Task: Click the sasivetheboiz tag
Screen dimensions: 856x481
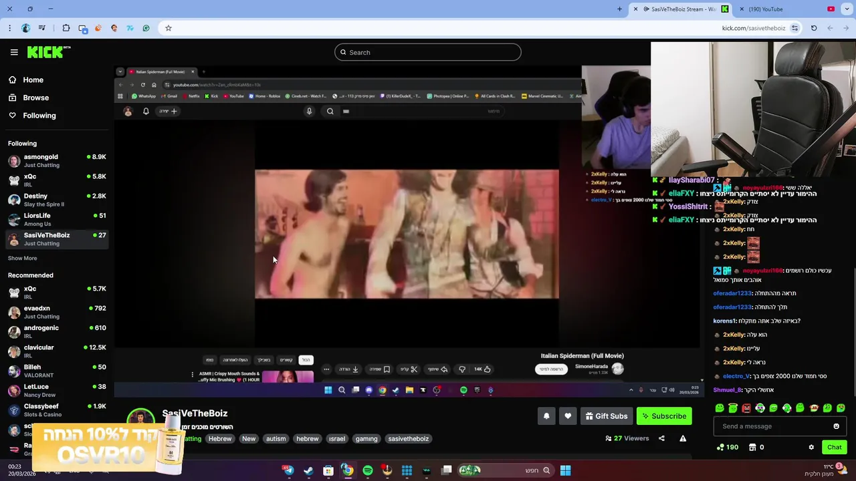Action: (409, 439)
